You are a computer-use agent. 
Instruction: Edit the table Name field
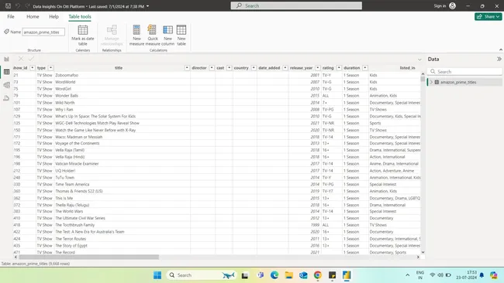(x=43, y=32)
